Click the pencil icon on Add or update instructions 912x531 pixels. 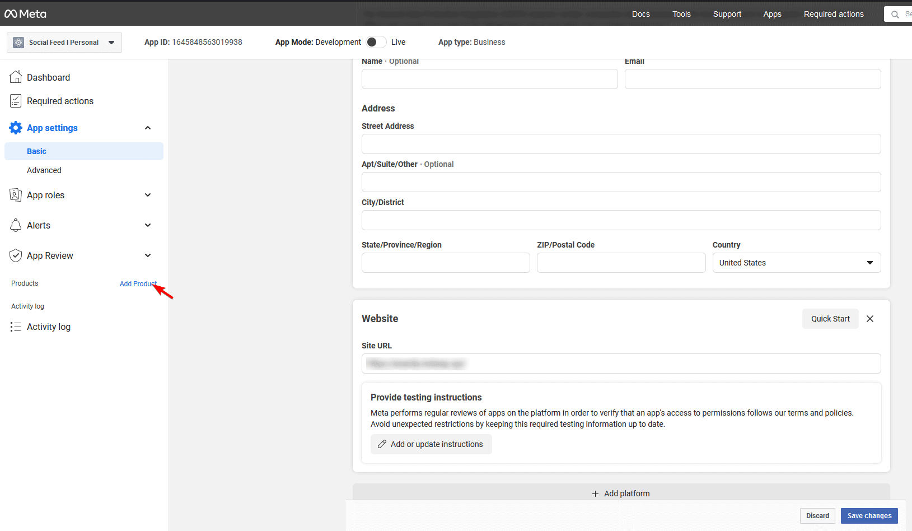coord(382,444)
